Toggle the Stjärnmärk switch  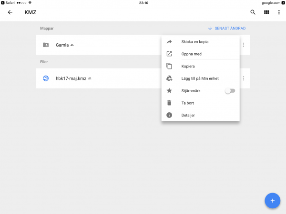[230, 90]
